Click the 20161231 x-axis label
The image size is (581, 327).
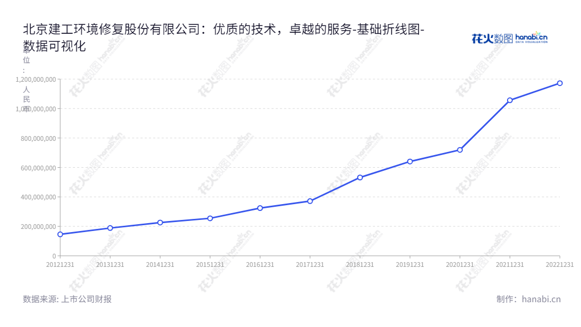pyautogui.click(x=260, y=264)
